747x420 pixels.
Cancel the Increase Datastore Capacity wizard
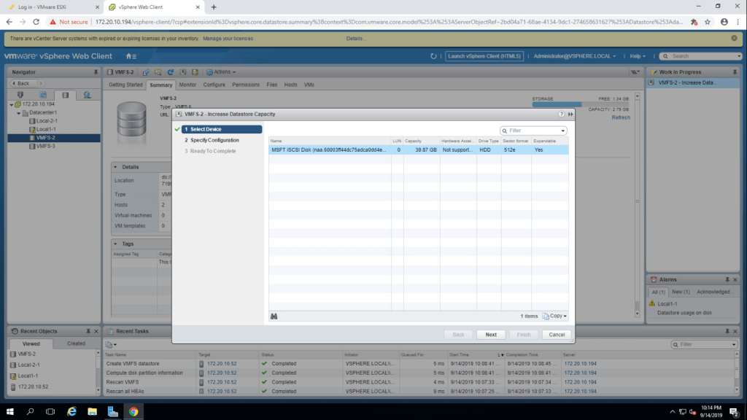click(x=557, y=335)
